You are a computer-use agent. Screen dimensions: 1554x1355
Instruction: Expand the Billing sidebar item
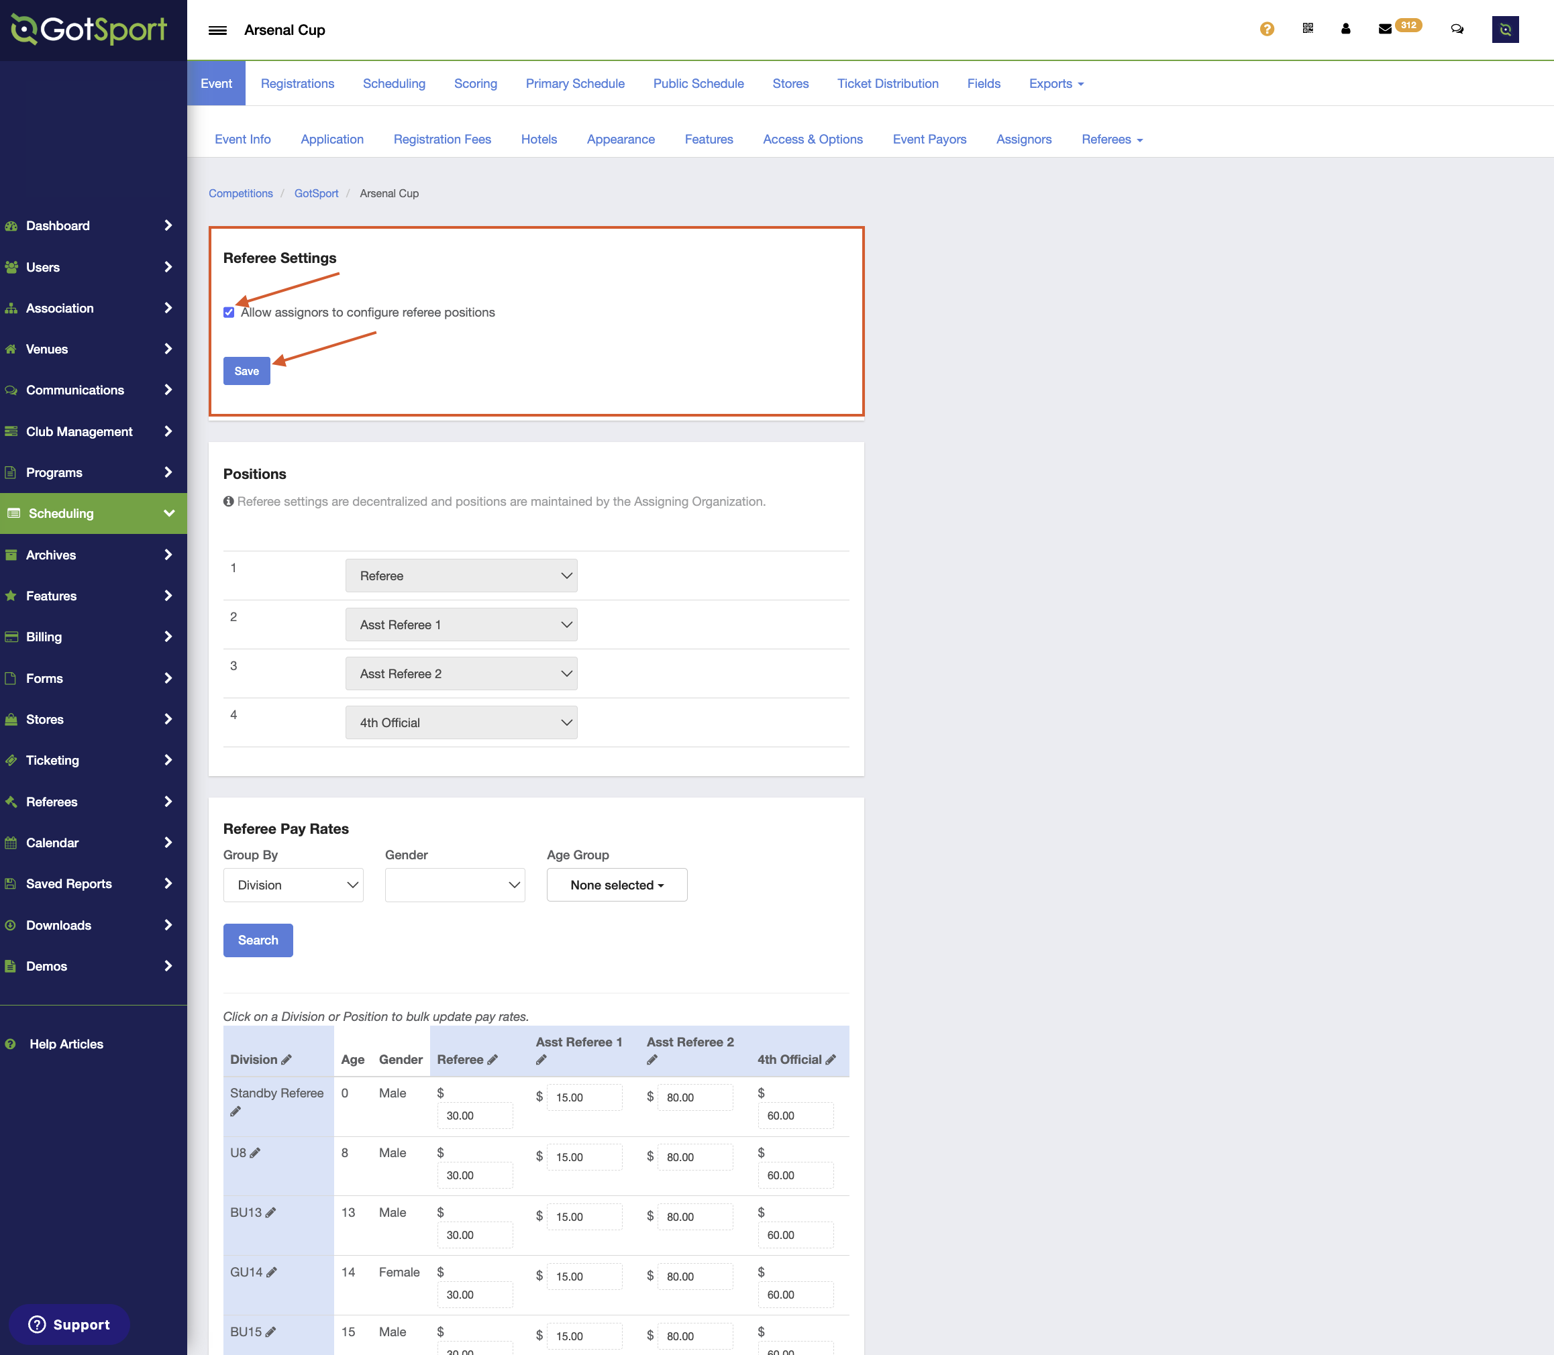point(94,637)
